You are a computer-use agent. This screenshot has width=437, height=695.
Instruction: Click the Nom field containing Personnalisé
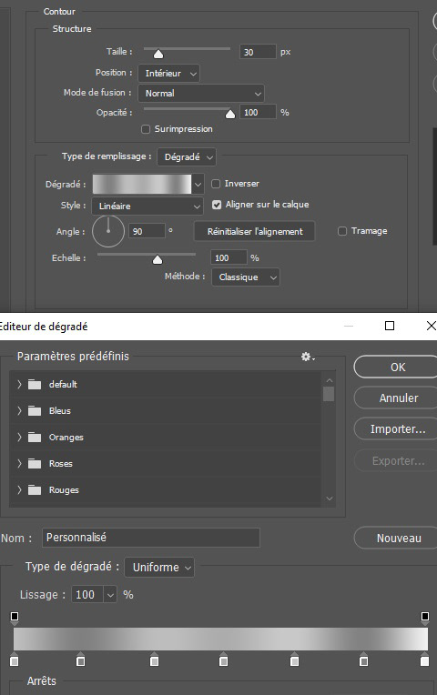point(151,538)
